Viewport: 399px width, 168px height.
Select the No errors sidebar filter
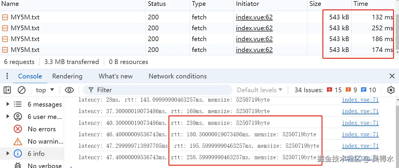tap(42, 129)
